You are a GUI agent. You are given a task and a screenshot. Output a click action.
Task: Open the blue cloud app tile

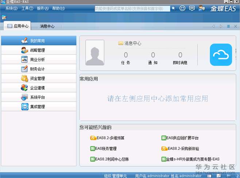coord(221,55)
